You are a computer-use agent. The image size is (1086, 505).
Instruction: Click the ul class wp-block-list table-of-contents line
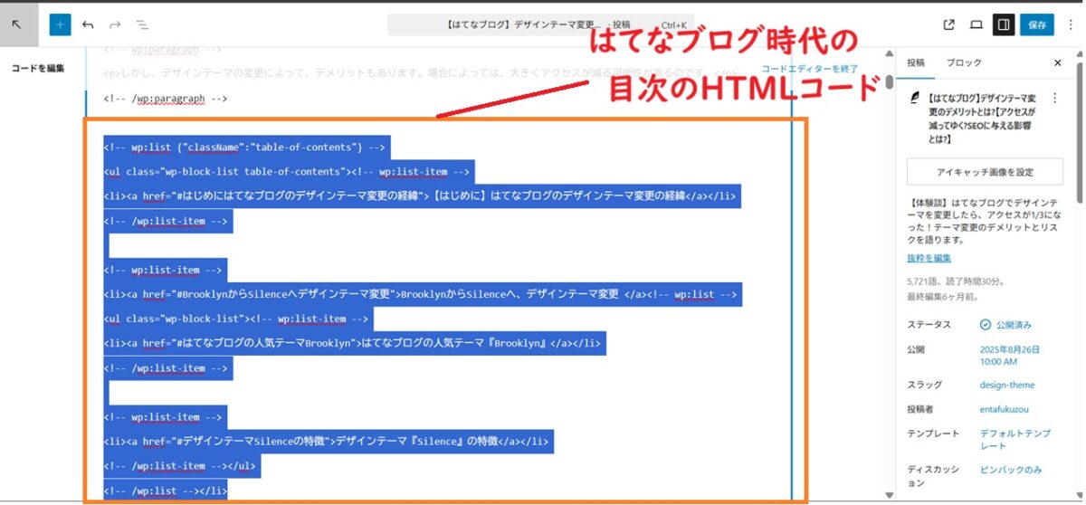point(289,171)
